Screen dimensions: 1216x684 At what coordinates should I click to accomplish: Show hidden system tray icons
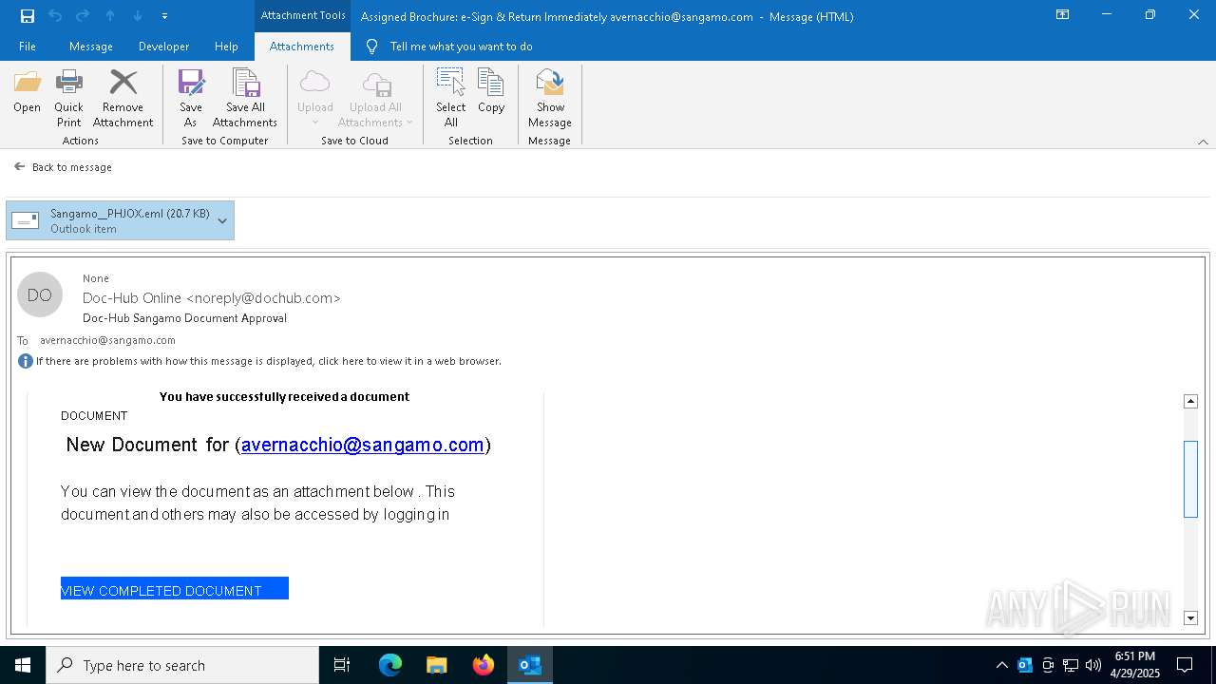click(x=1001, y=665)
